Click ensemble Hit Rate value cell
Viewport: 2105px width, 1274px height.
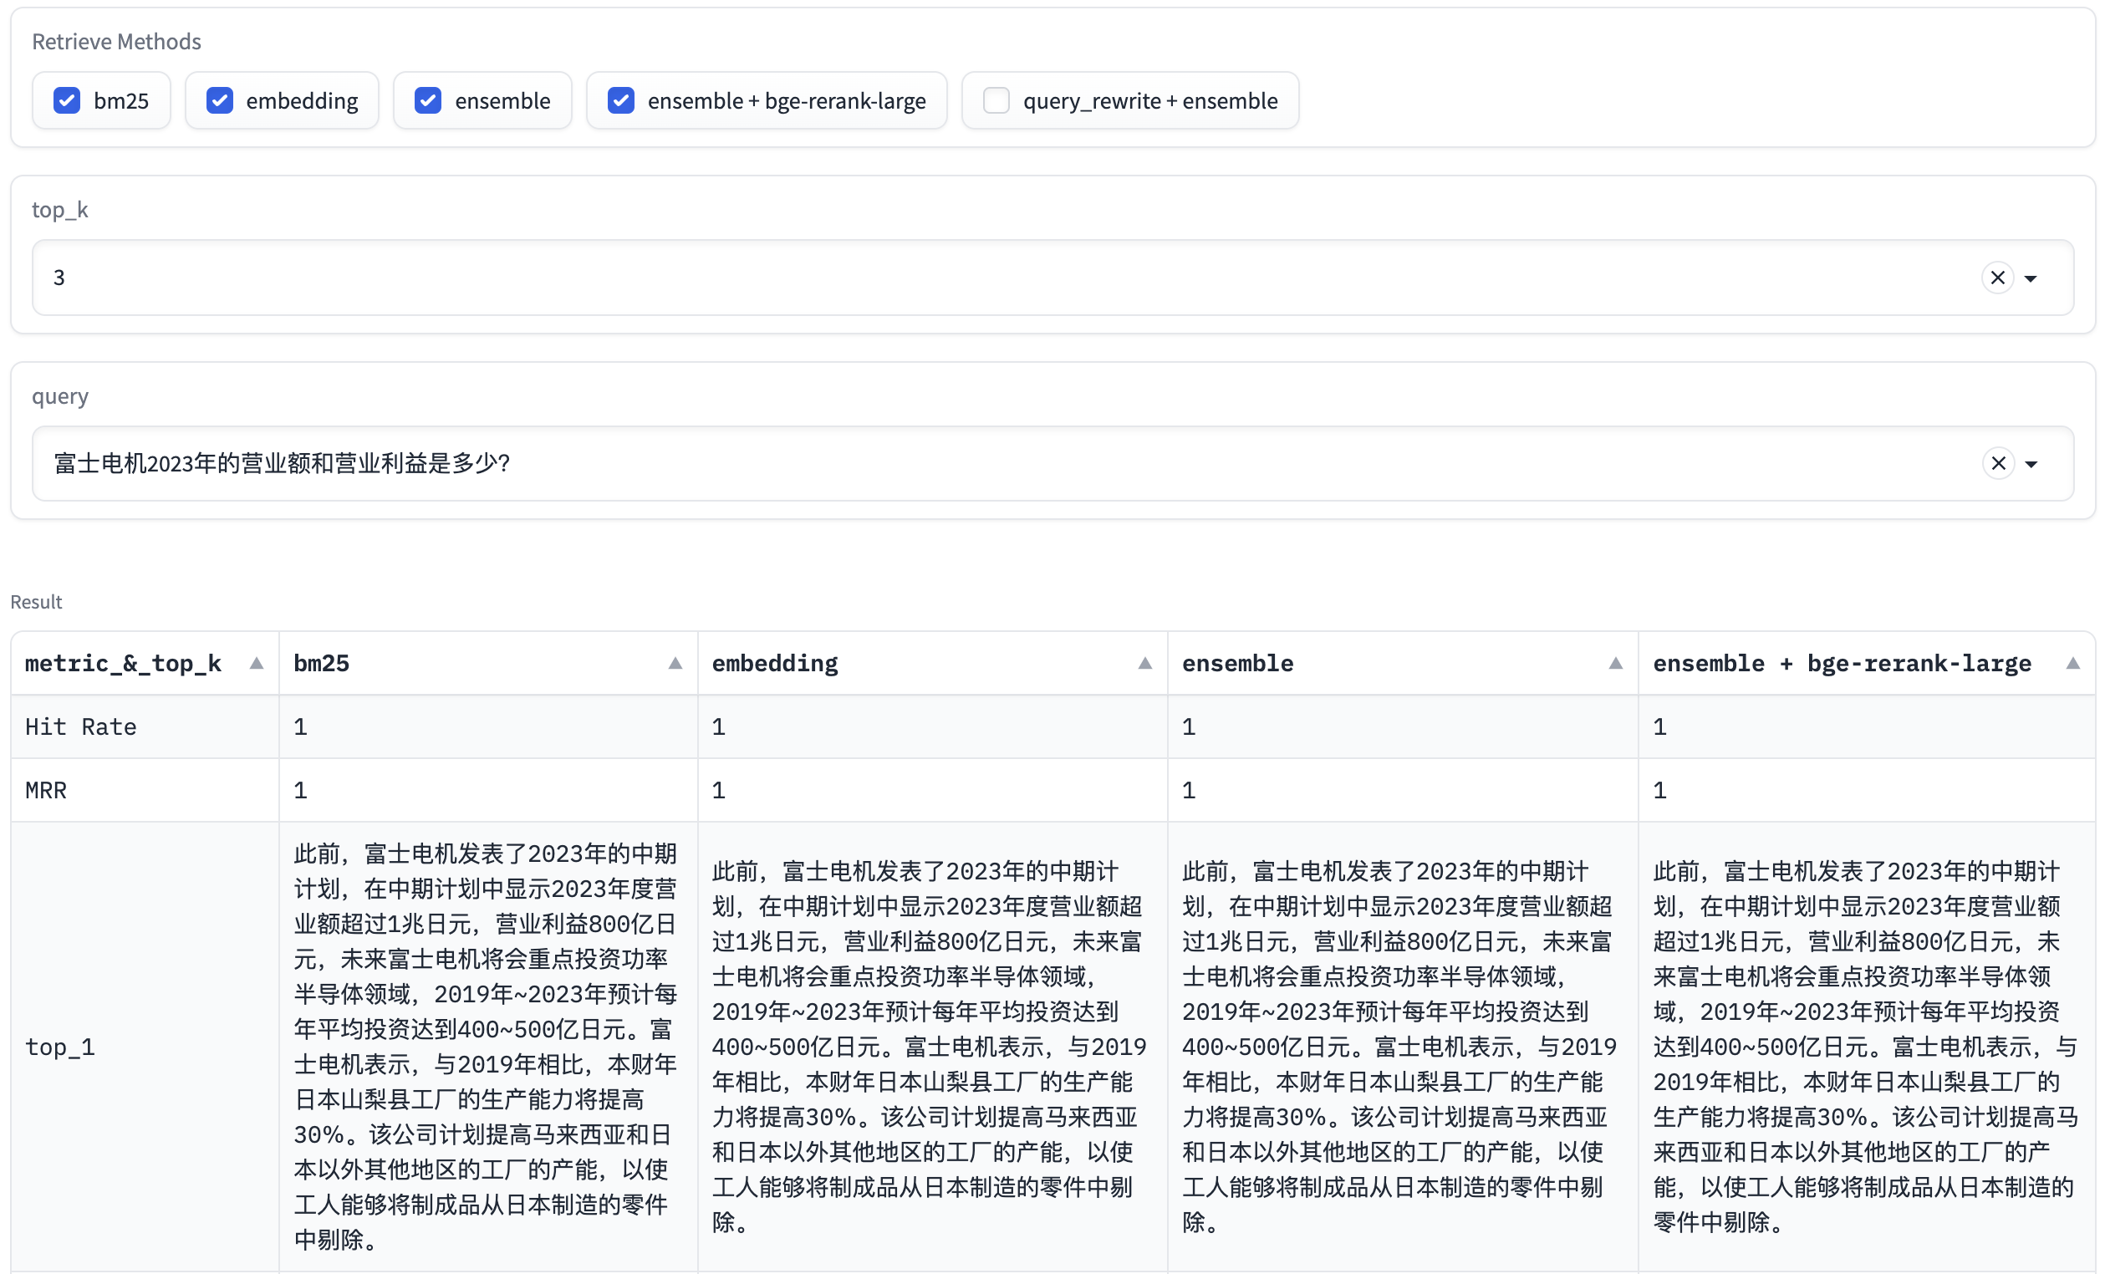1403,727
